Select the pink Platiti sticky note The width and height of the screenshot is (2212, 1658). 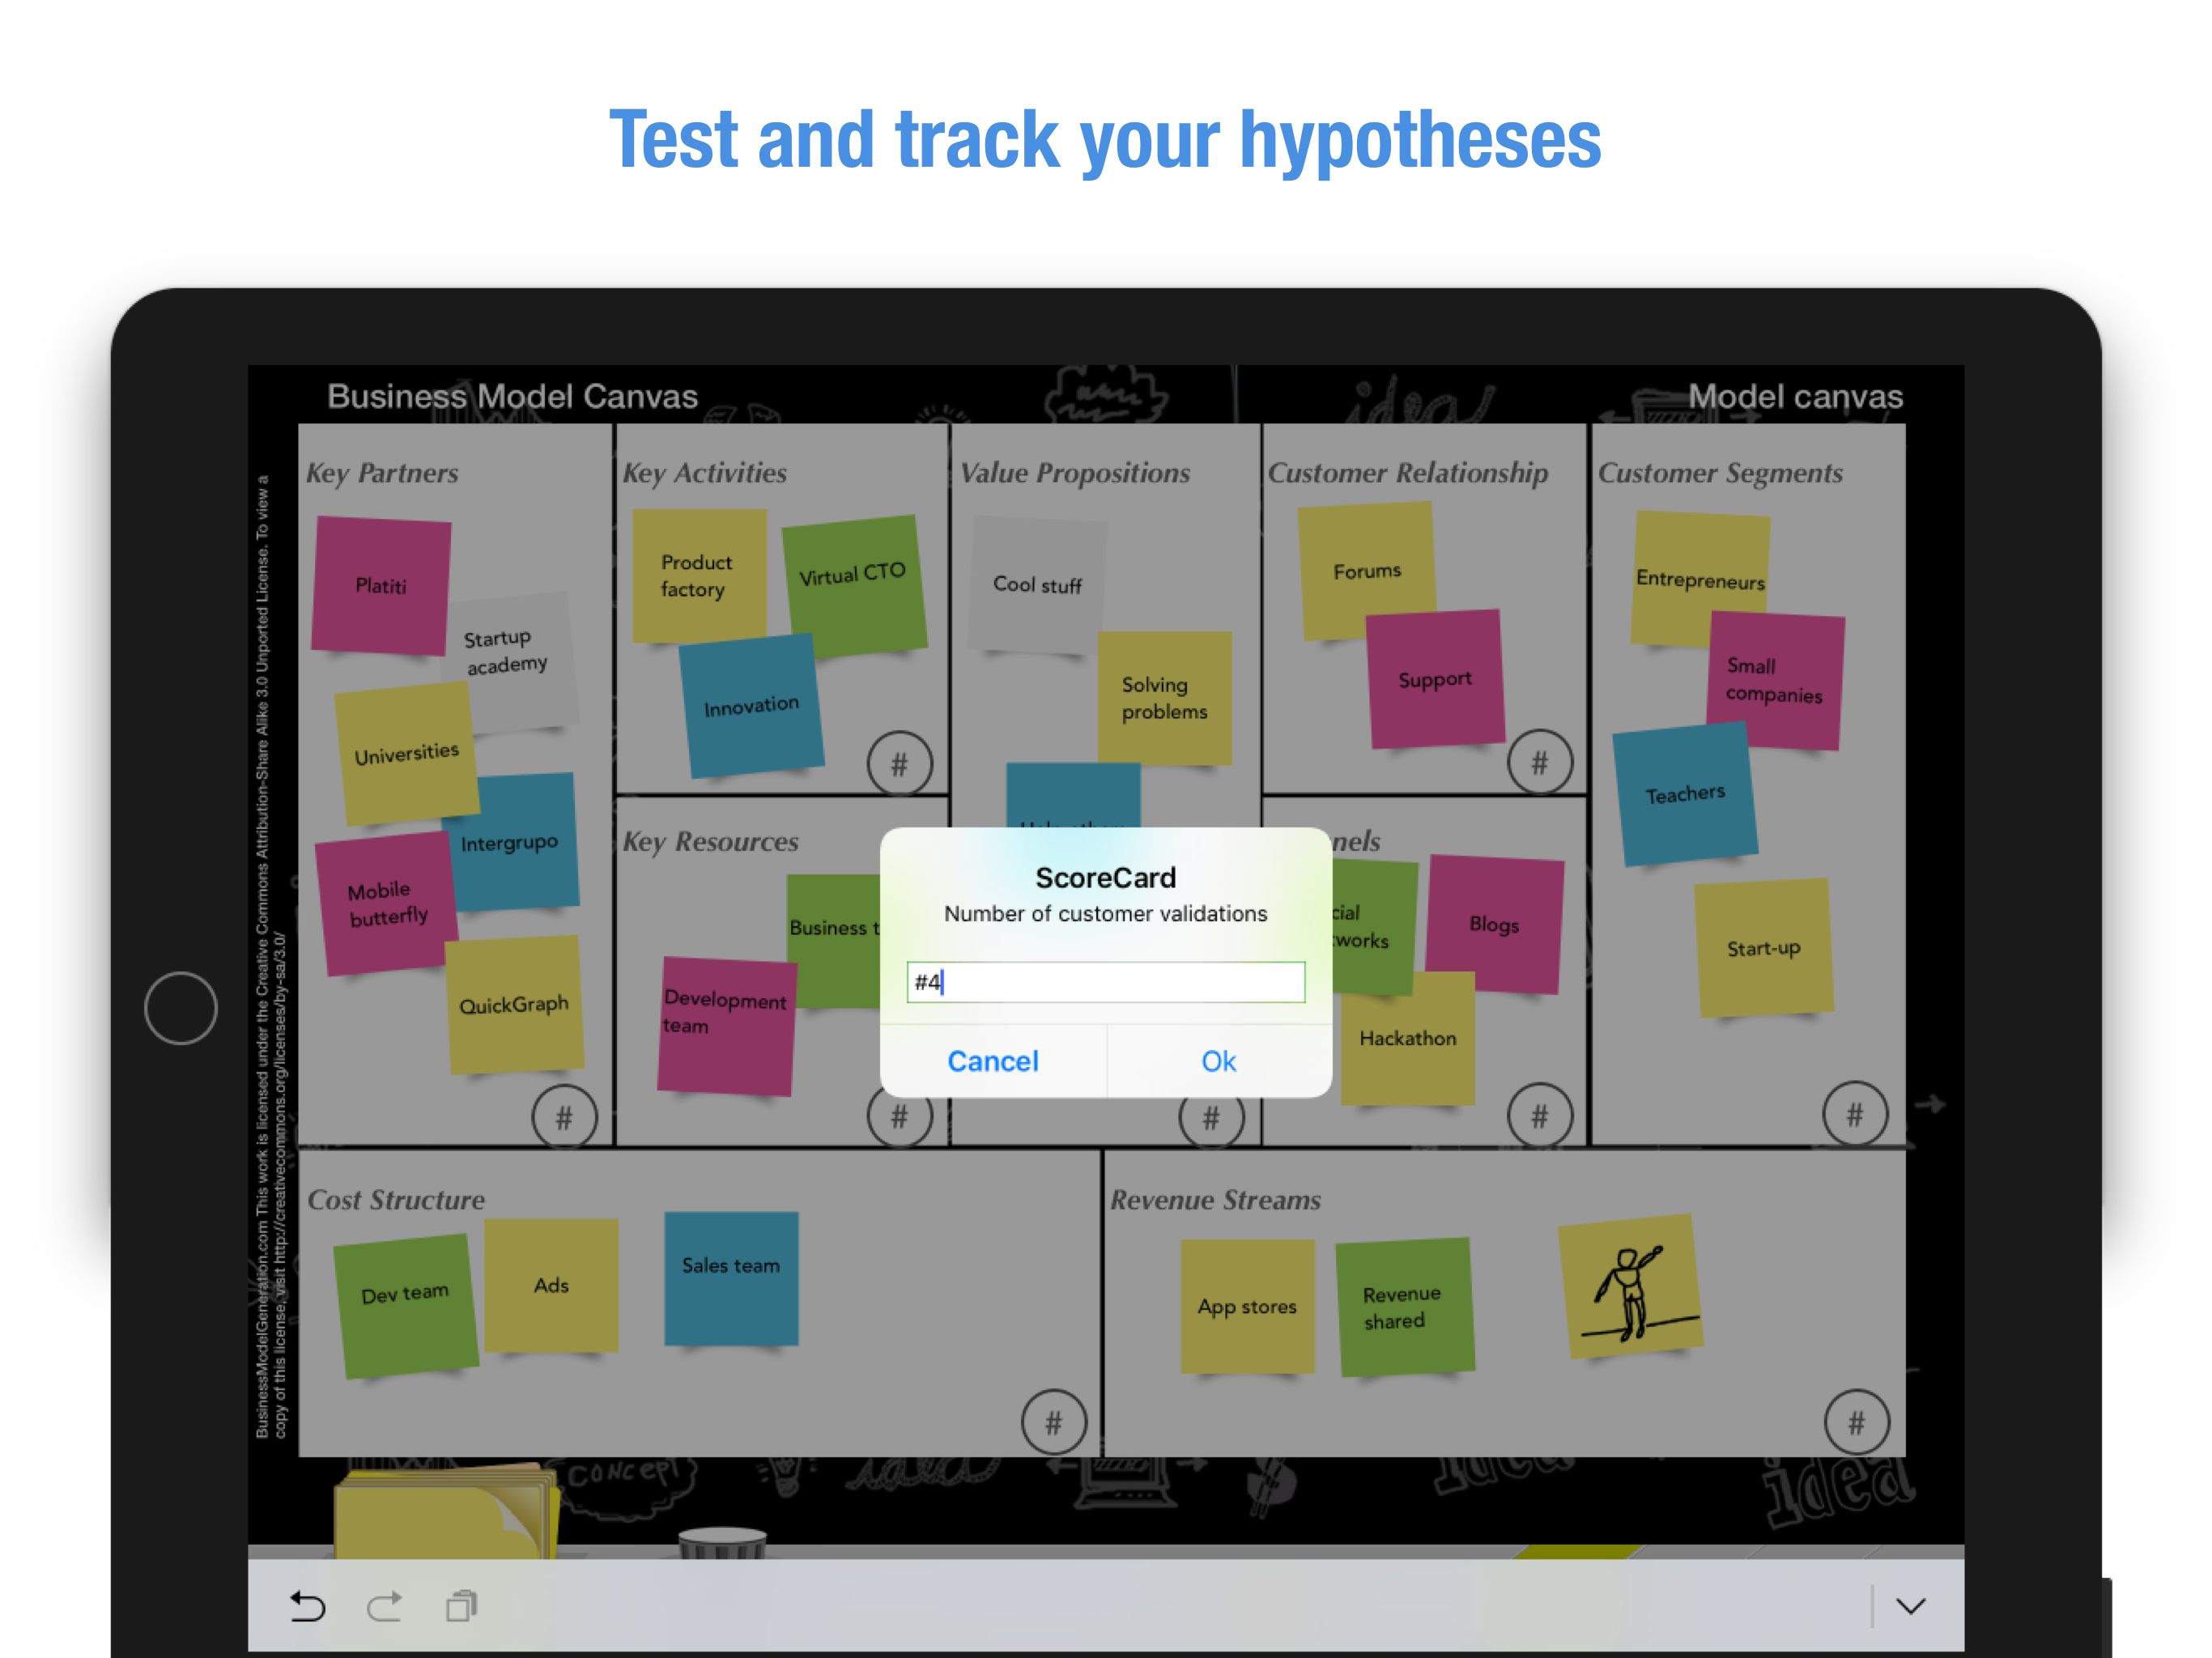[381, 585]
